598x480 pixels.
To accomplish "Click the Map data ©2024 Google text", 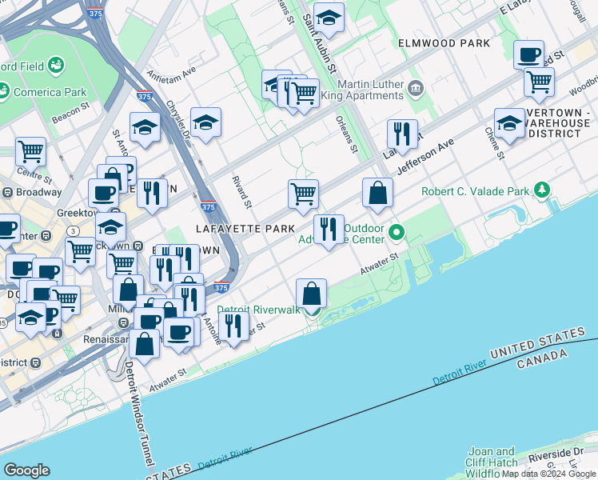I will pos(548,474).
